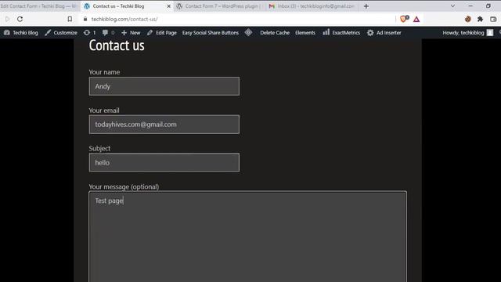Focus the Your email field
This screenshot has width=501, height=282.
tap(164, 125)
